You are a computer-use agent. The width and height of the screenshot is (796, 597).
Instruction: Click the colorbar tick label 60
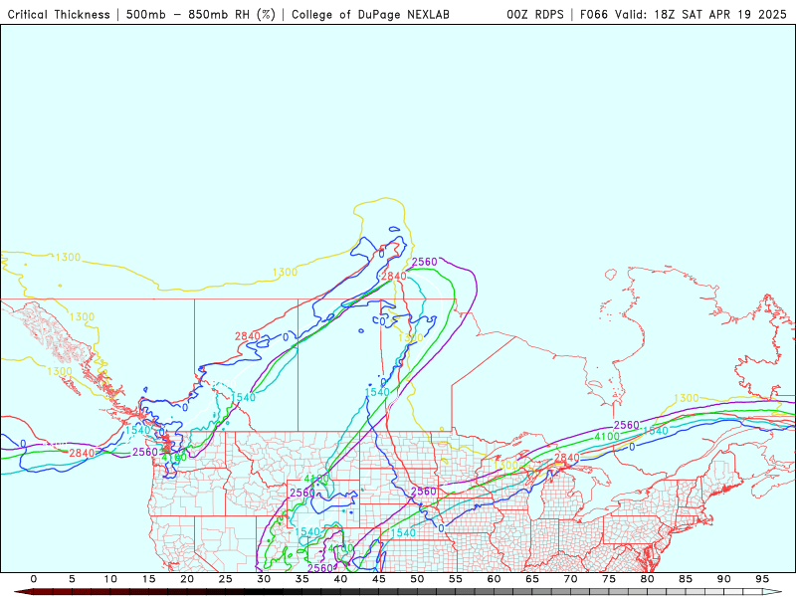click(494, 579)
